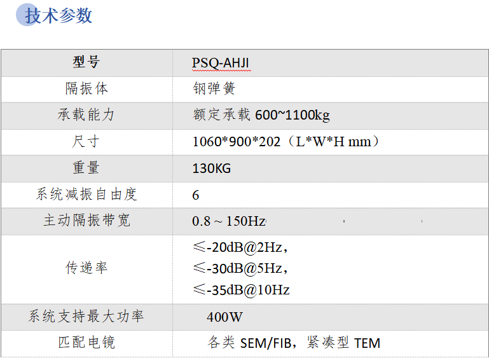This screenshot has width=489, height=358.
Task: Click the 额定承载 600~1100kg value
Action: pos(261,115)
